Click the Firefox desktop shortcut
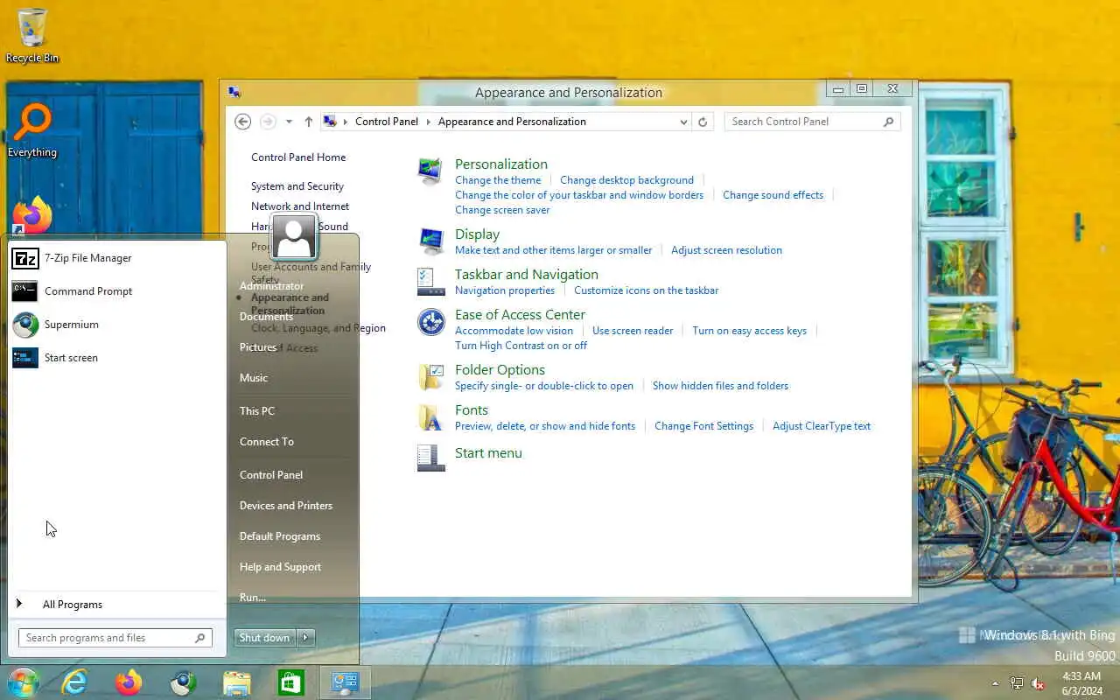 pyautogui.click(x=31, y=217)
